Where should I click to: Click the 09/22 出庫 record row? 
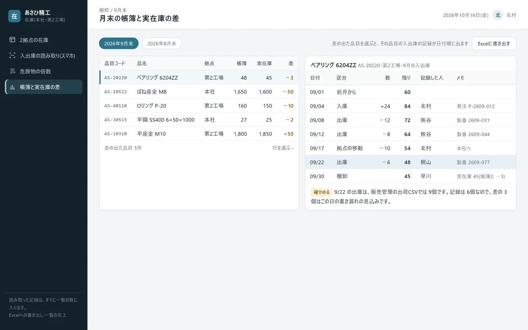410,162
